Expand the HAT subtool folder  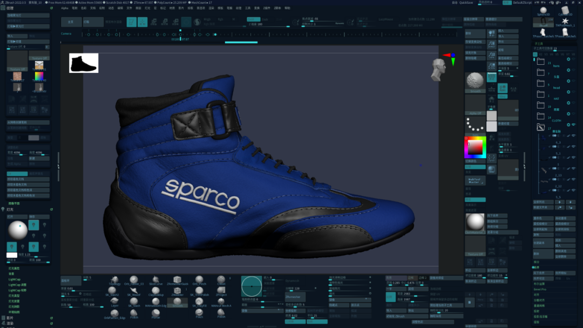coord(540,94)
